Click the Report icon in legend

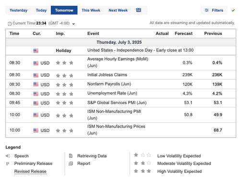(71, 164)
